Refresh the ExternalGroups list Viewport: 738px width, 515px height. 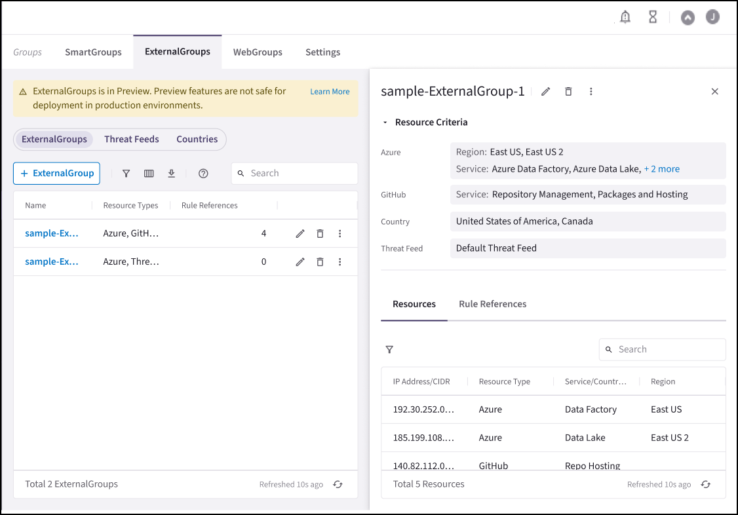coord(338,485)
